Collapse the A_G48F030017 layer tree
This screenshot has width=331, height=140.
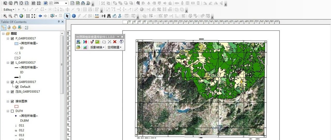(x=8, y=82)
